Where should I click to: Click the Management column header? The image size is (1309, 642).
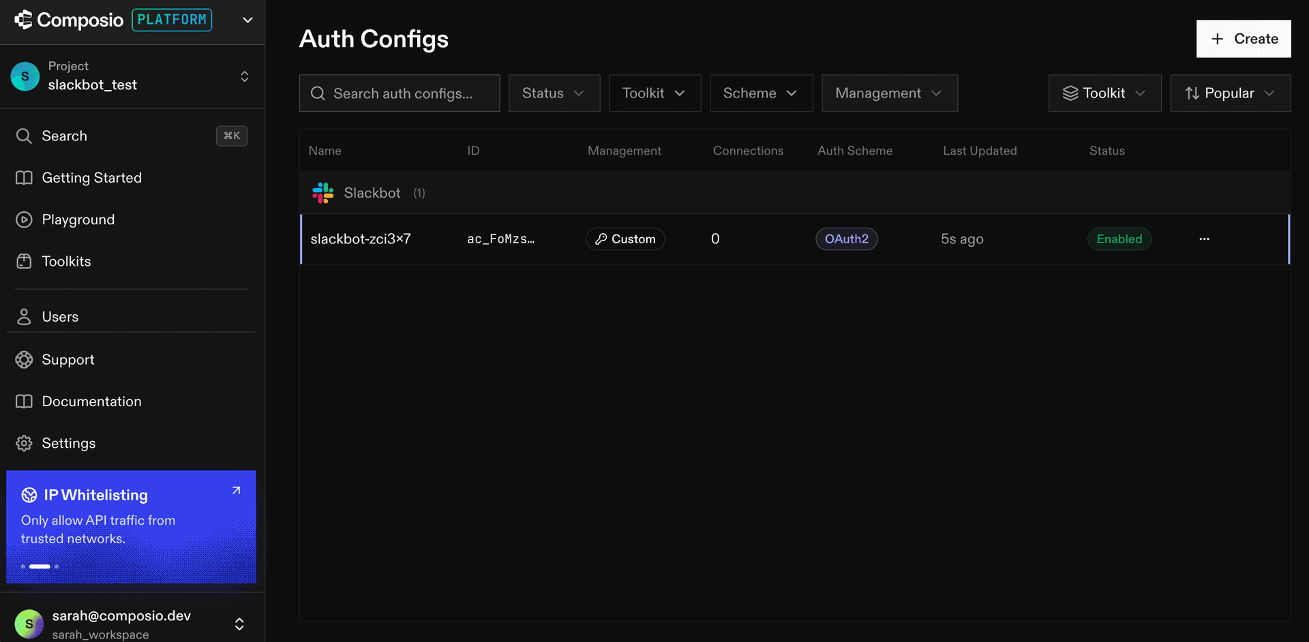coord(625,151)
